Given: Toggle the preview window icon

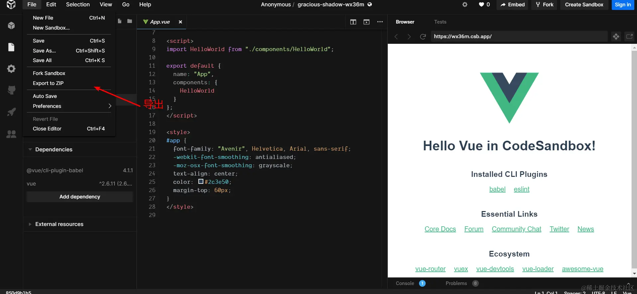Looking at the screenshot, I should coord(367,22).
